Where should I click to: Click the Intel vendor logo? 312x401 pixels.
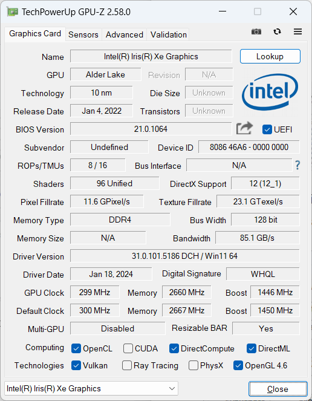[x=270, y=92]
